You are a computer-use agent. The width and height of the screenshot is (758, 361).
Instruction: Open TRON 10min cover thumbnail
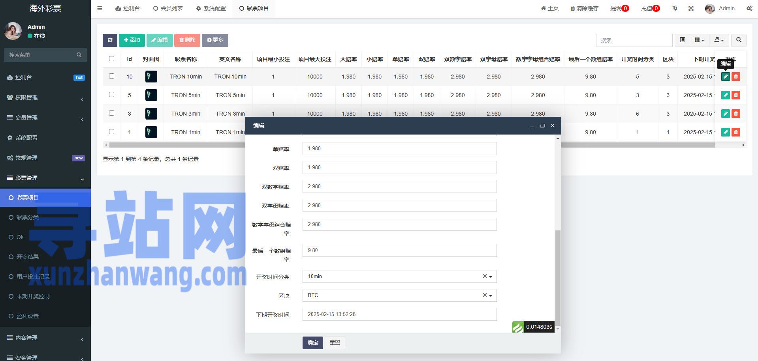[151, 77]
